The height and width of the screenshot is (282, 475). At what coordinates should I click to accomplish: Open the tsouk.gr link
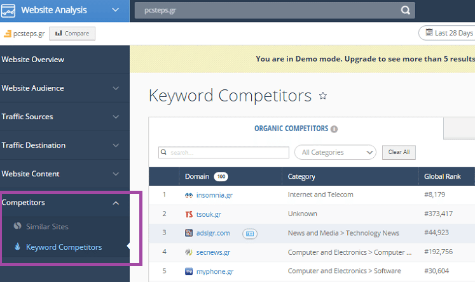pos(209,214)
